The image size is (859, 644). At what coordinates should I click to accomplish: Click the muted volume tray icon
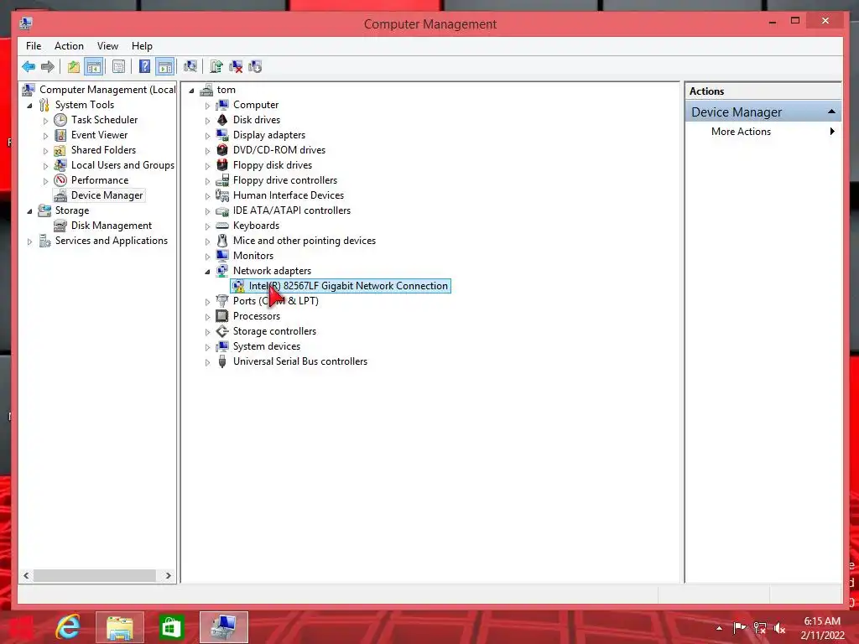(x=779, y=627)
